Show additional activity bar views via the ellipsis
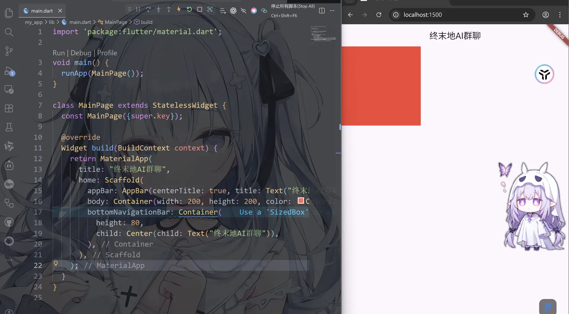 (9, 260)
